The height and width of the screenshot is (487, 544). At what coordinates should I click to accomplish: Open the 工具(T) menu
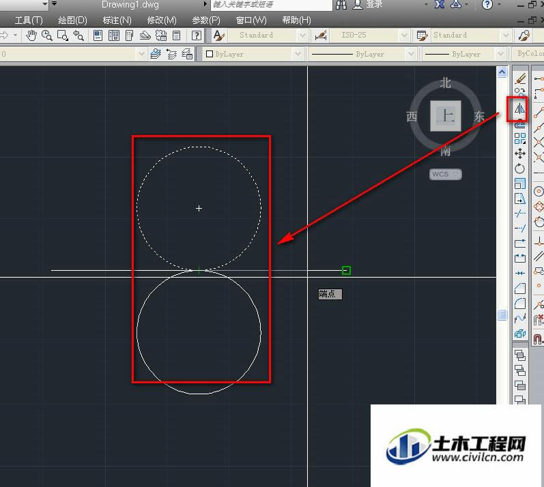tap(29, 20)
